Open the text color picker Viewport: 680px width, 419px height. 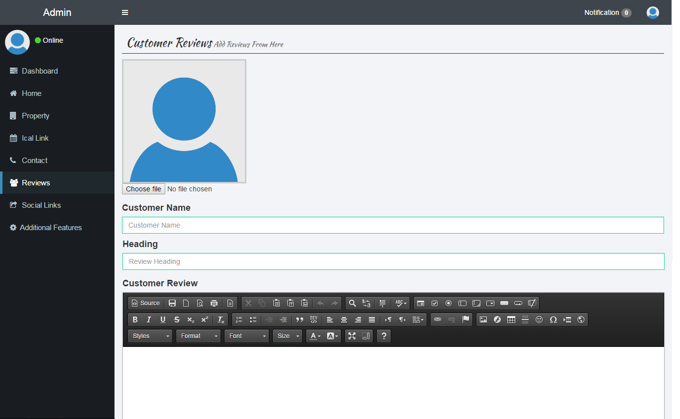(316, 336)
